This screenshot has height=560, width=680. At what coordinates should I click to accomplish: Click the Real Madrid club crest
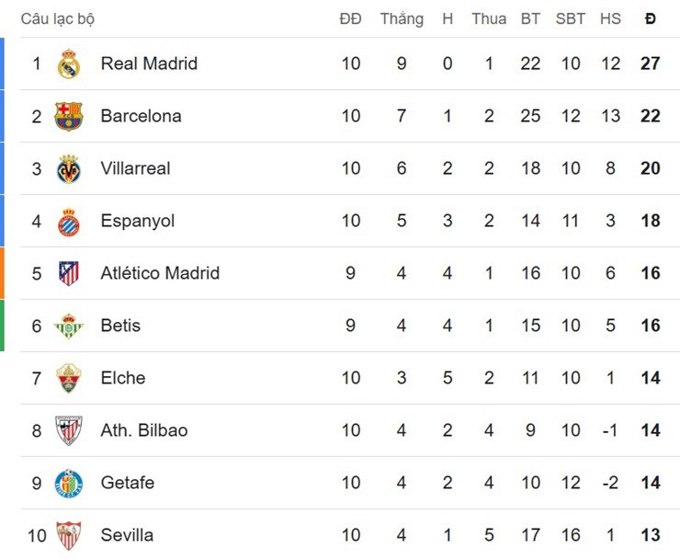pyautogui.click(x=69, y=64)
